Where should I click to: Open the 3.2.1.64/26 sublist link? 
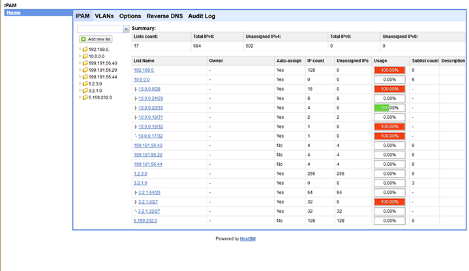[149, 192]
